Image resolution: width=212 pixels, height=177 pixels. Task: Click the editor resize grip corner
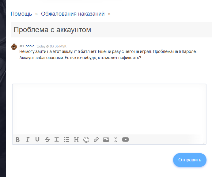pos(204,143)
